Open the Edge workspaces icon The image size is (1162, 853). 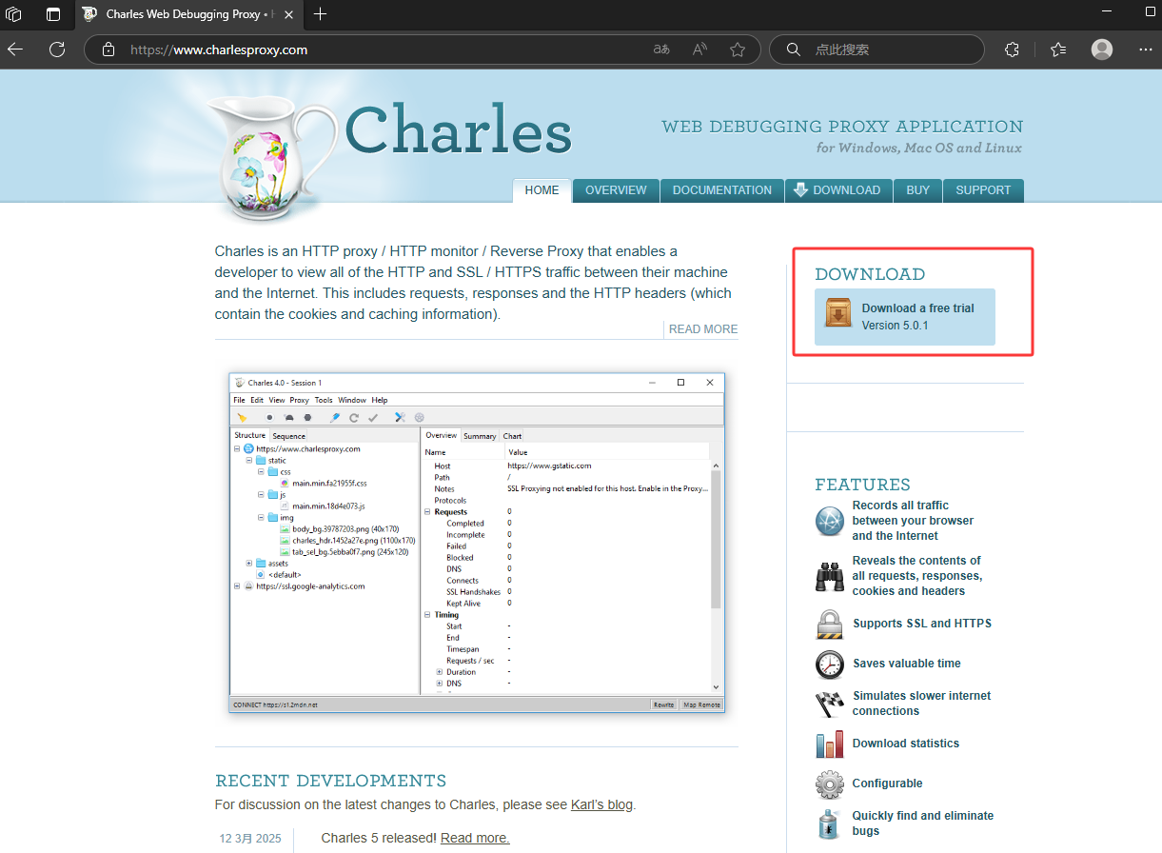[14, 14]
